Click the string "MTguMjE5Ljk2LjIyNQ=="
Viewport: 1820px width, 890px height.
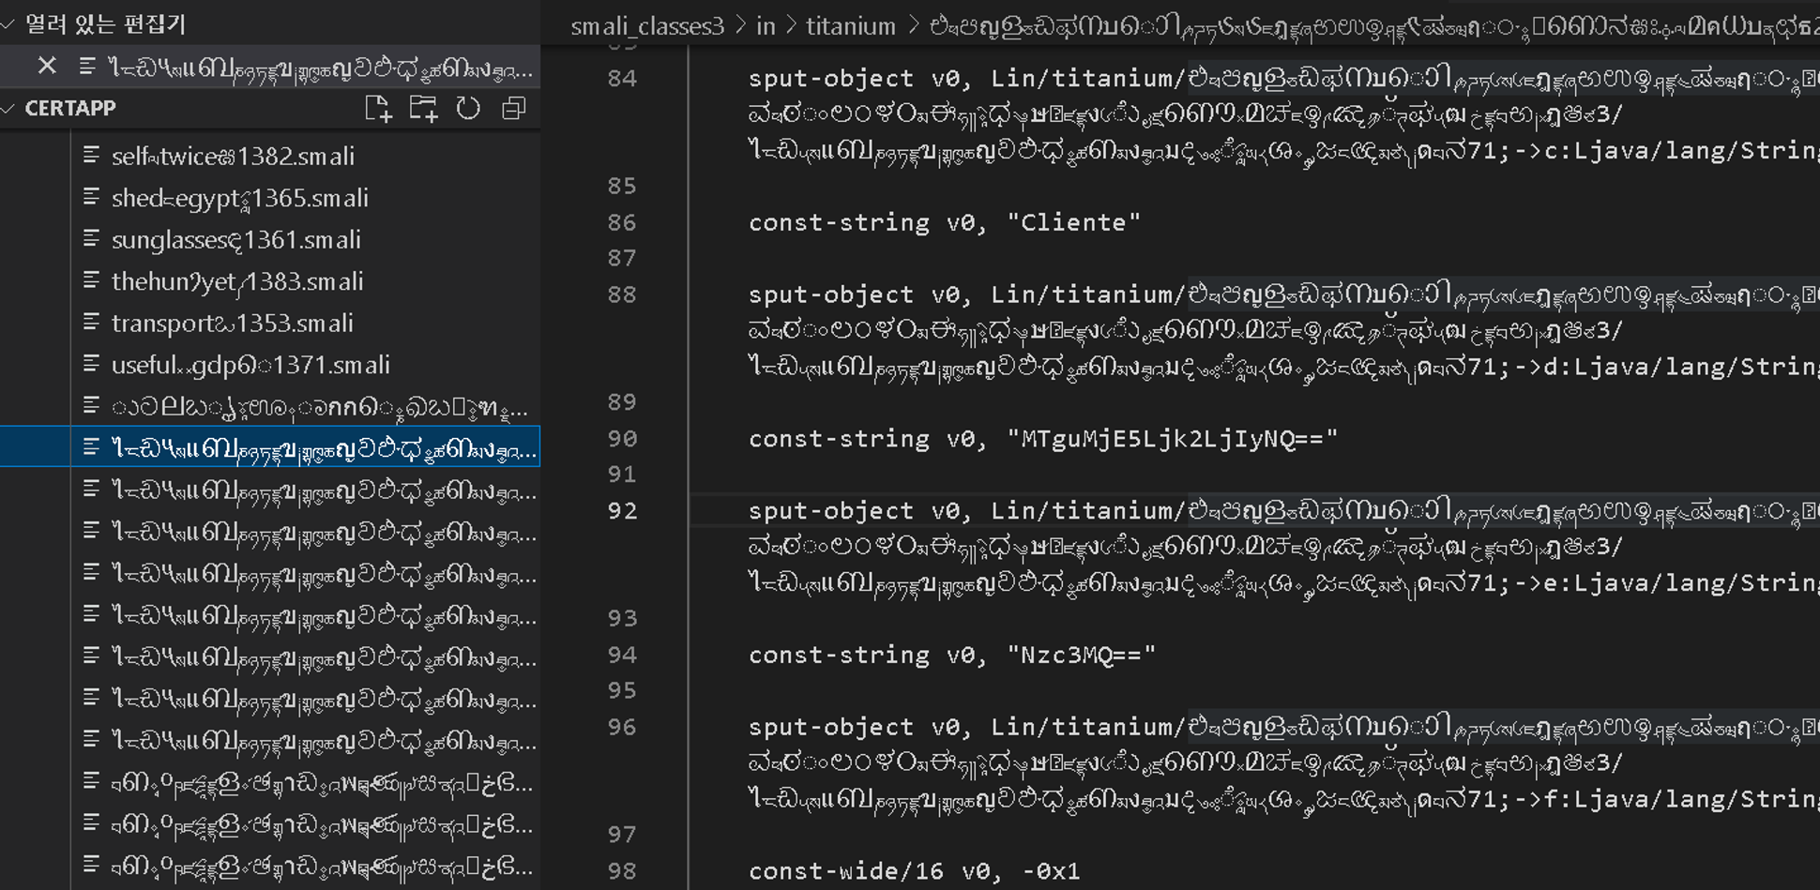[1172, 439]
